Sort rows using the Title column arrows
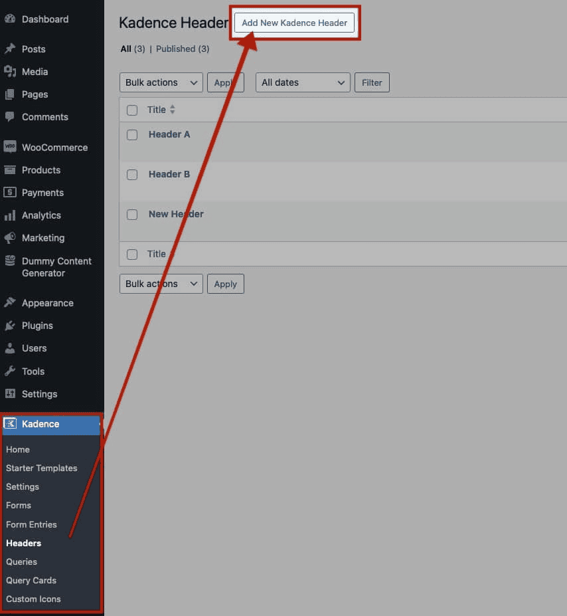 point(171,110)
